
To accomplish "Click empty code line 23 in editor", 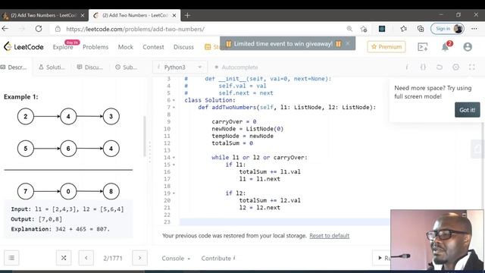I will click(x=285, y=222).
